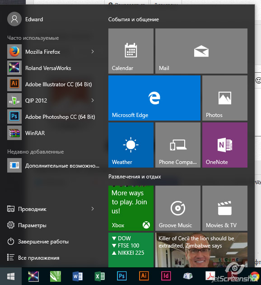Open the Xbox tile
This screenshot has height=285, width=261.
(x=131, y=208)
